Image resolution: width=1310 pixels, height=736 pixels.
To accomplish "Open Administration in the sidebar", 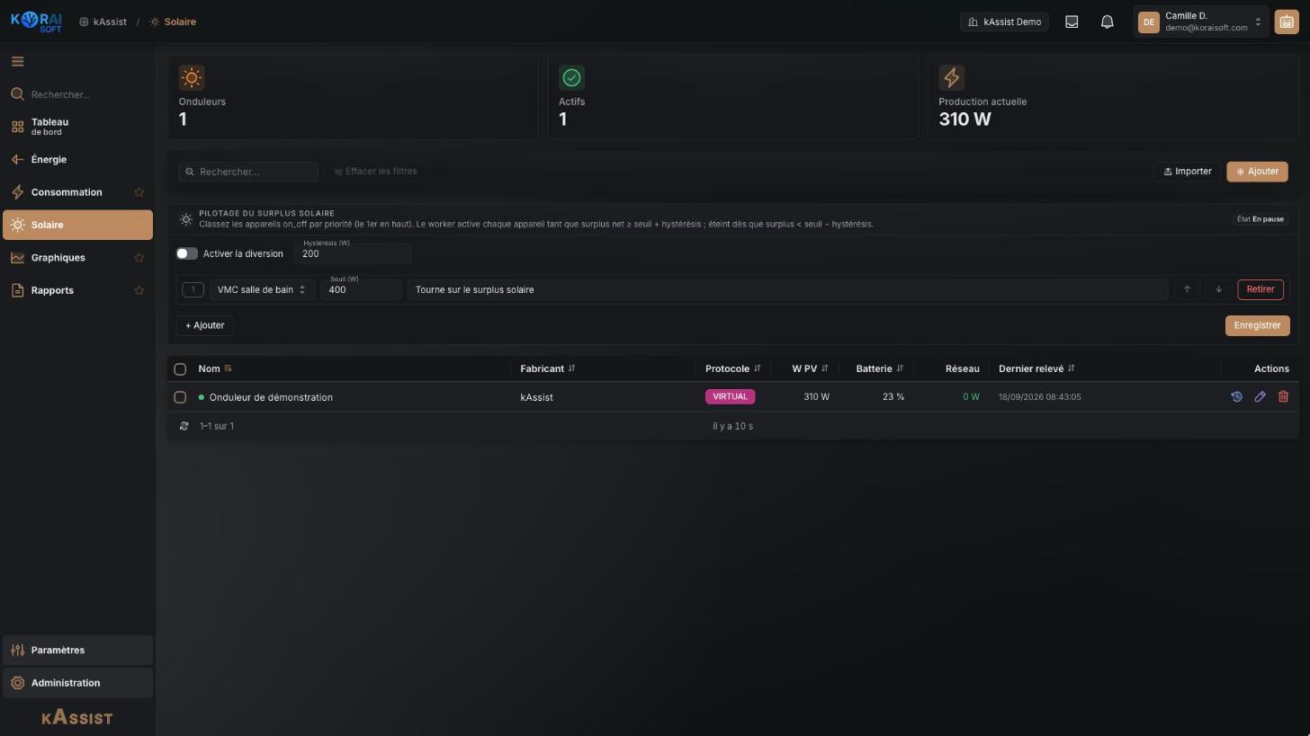I will 77,683.
